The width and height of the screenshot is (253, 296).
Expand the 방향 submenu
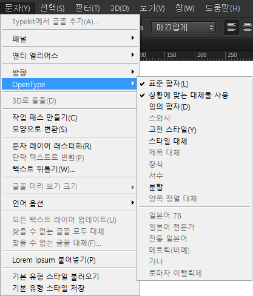tap(70, 72)
